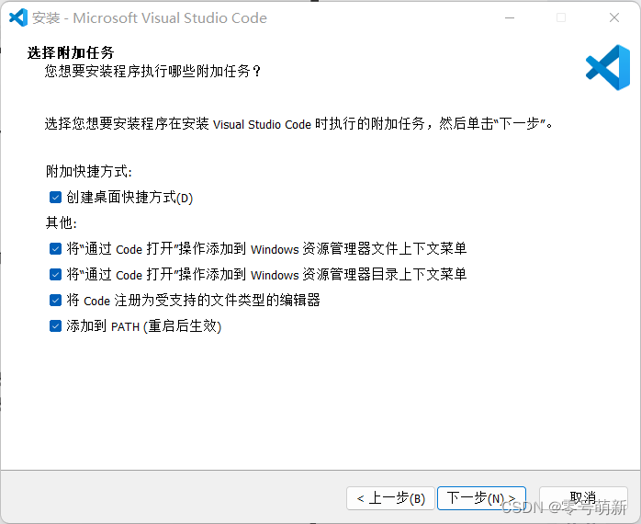
Task: Click the title bar text 安装 - Microsoft Visual Studio Code
Action: 150,18
